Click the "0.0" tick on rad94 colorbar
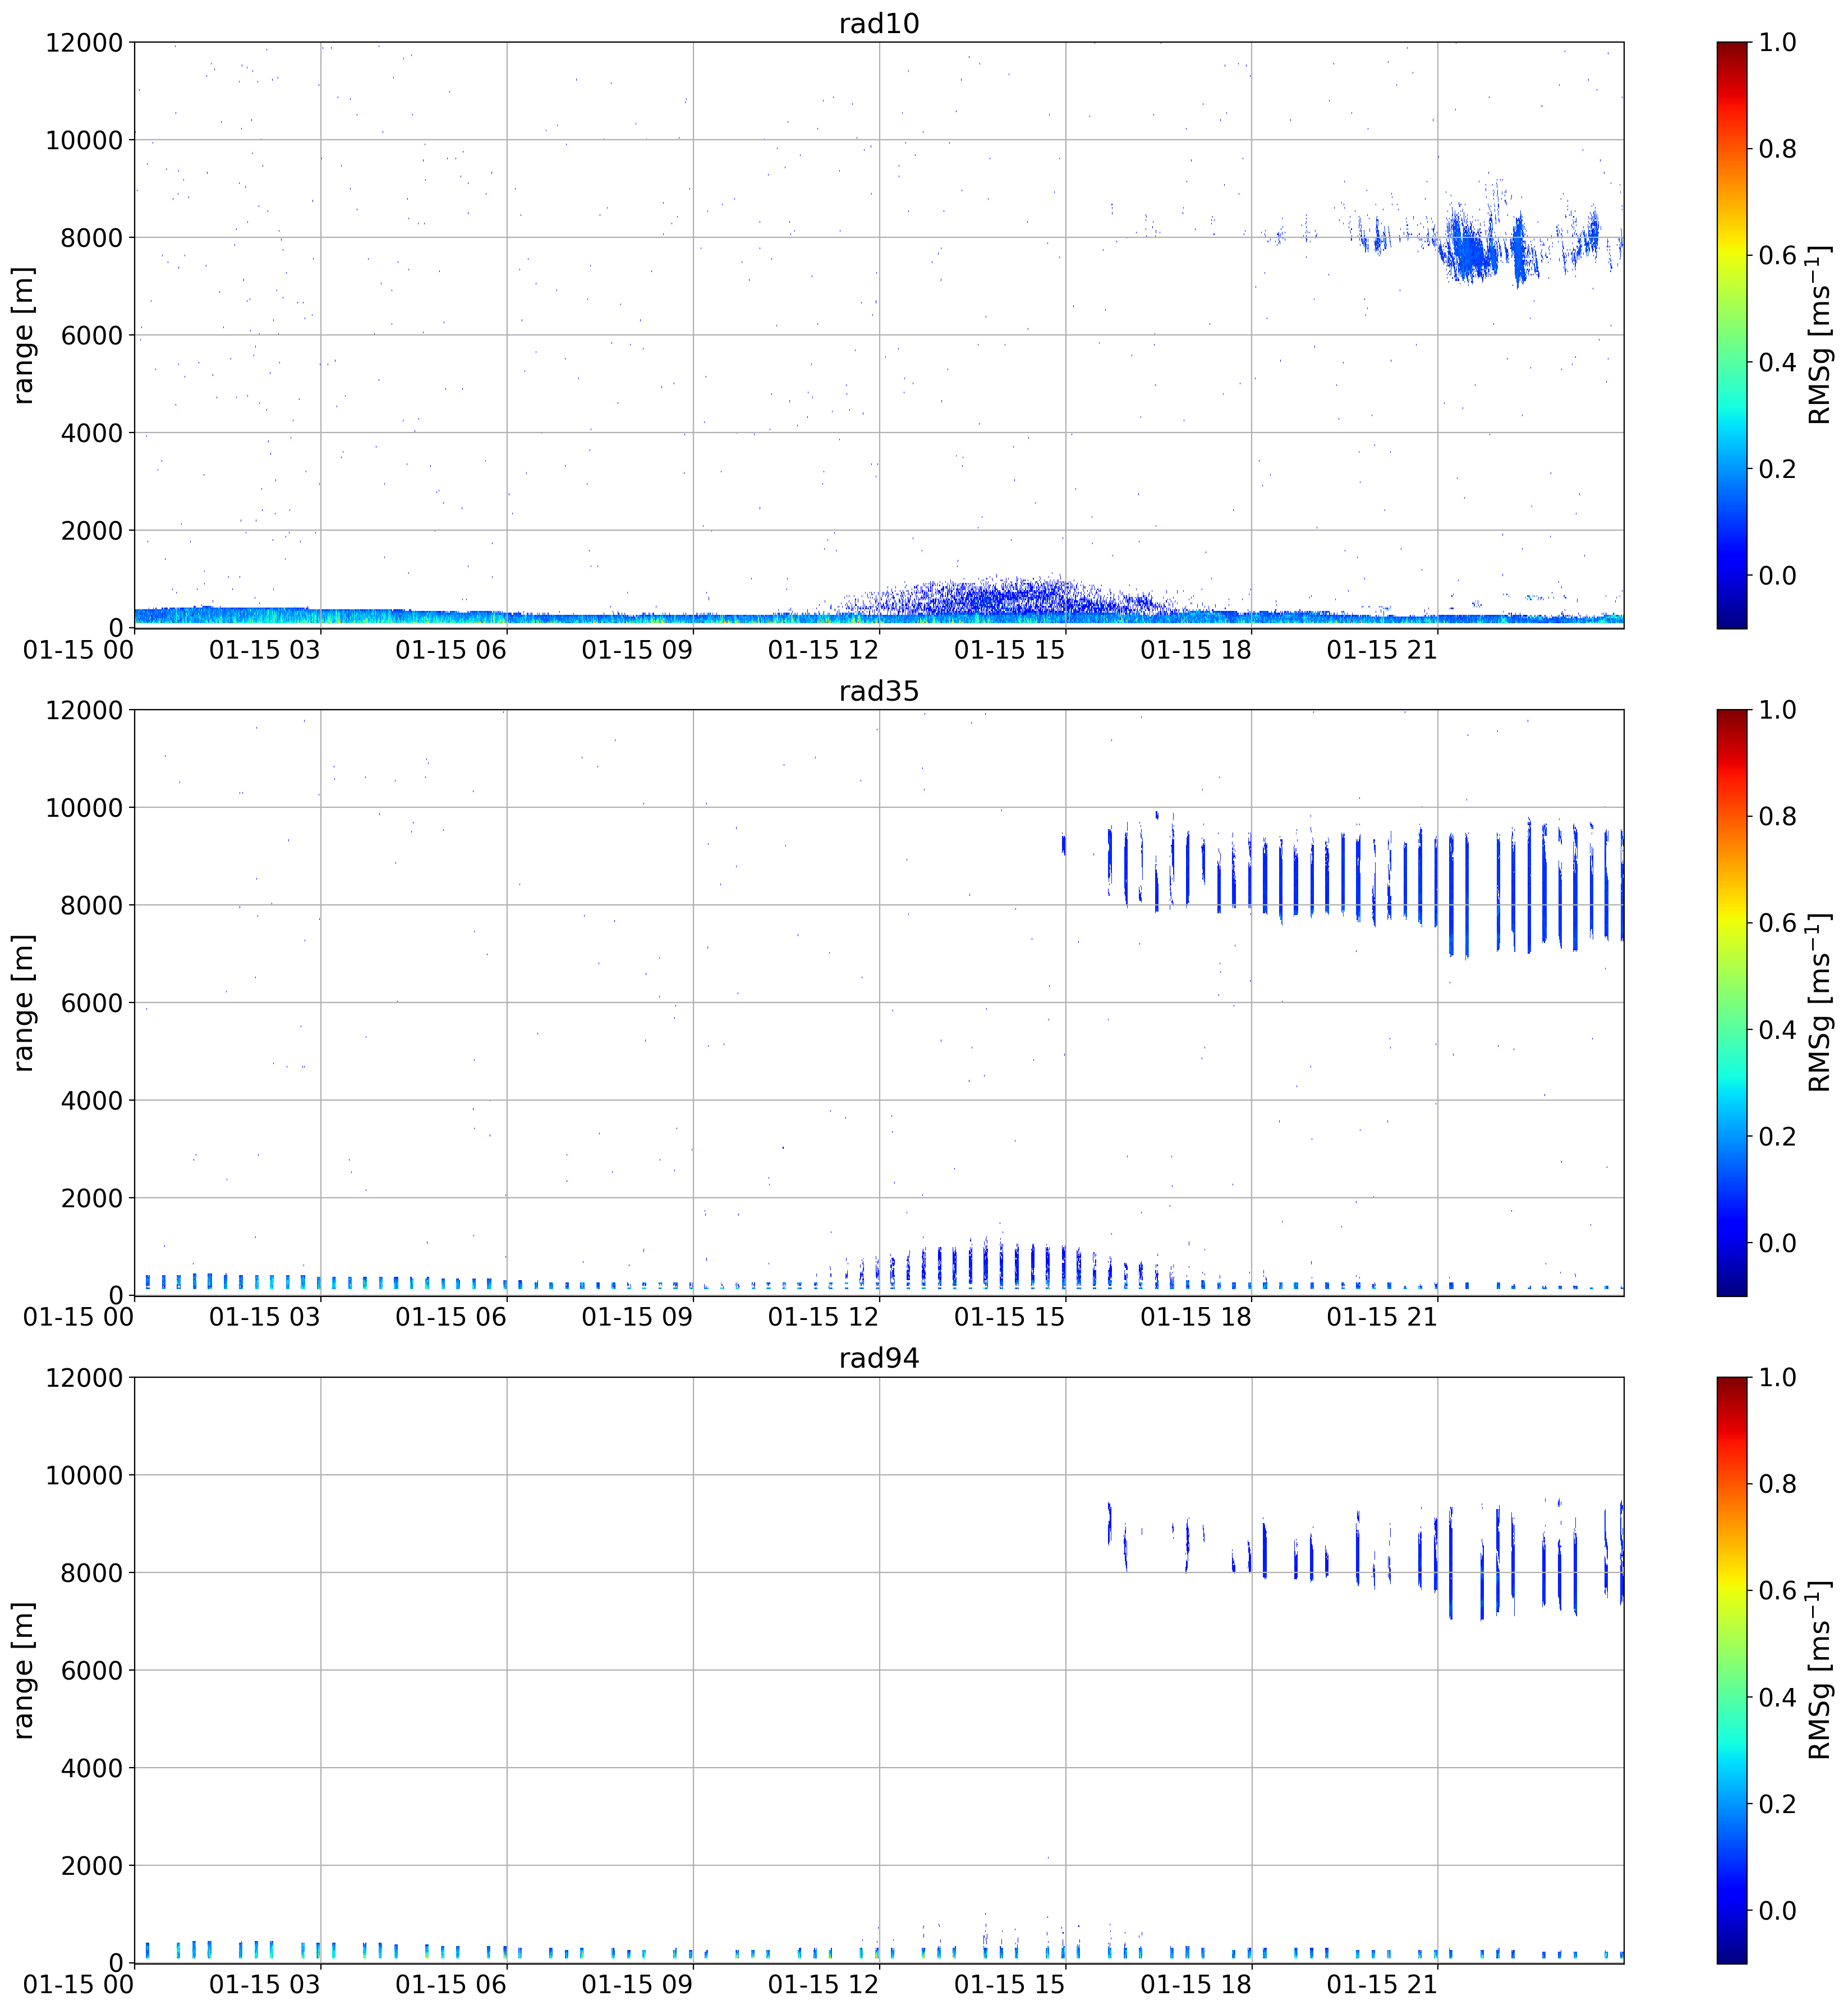This screenshot has width=1848, height=2010. [1778, 1911]
